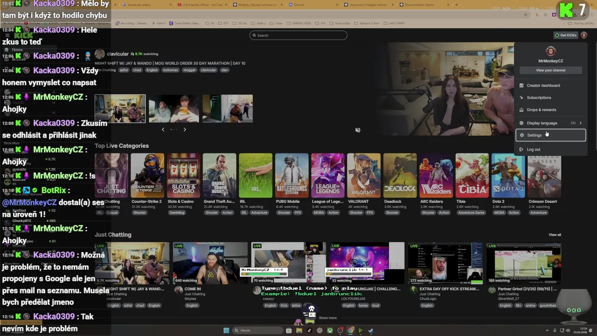The width and height of the screenshot is (597, 336).
Task: Open volume control in system tray
Action: pos(568,330)
